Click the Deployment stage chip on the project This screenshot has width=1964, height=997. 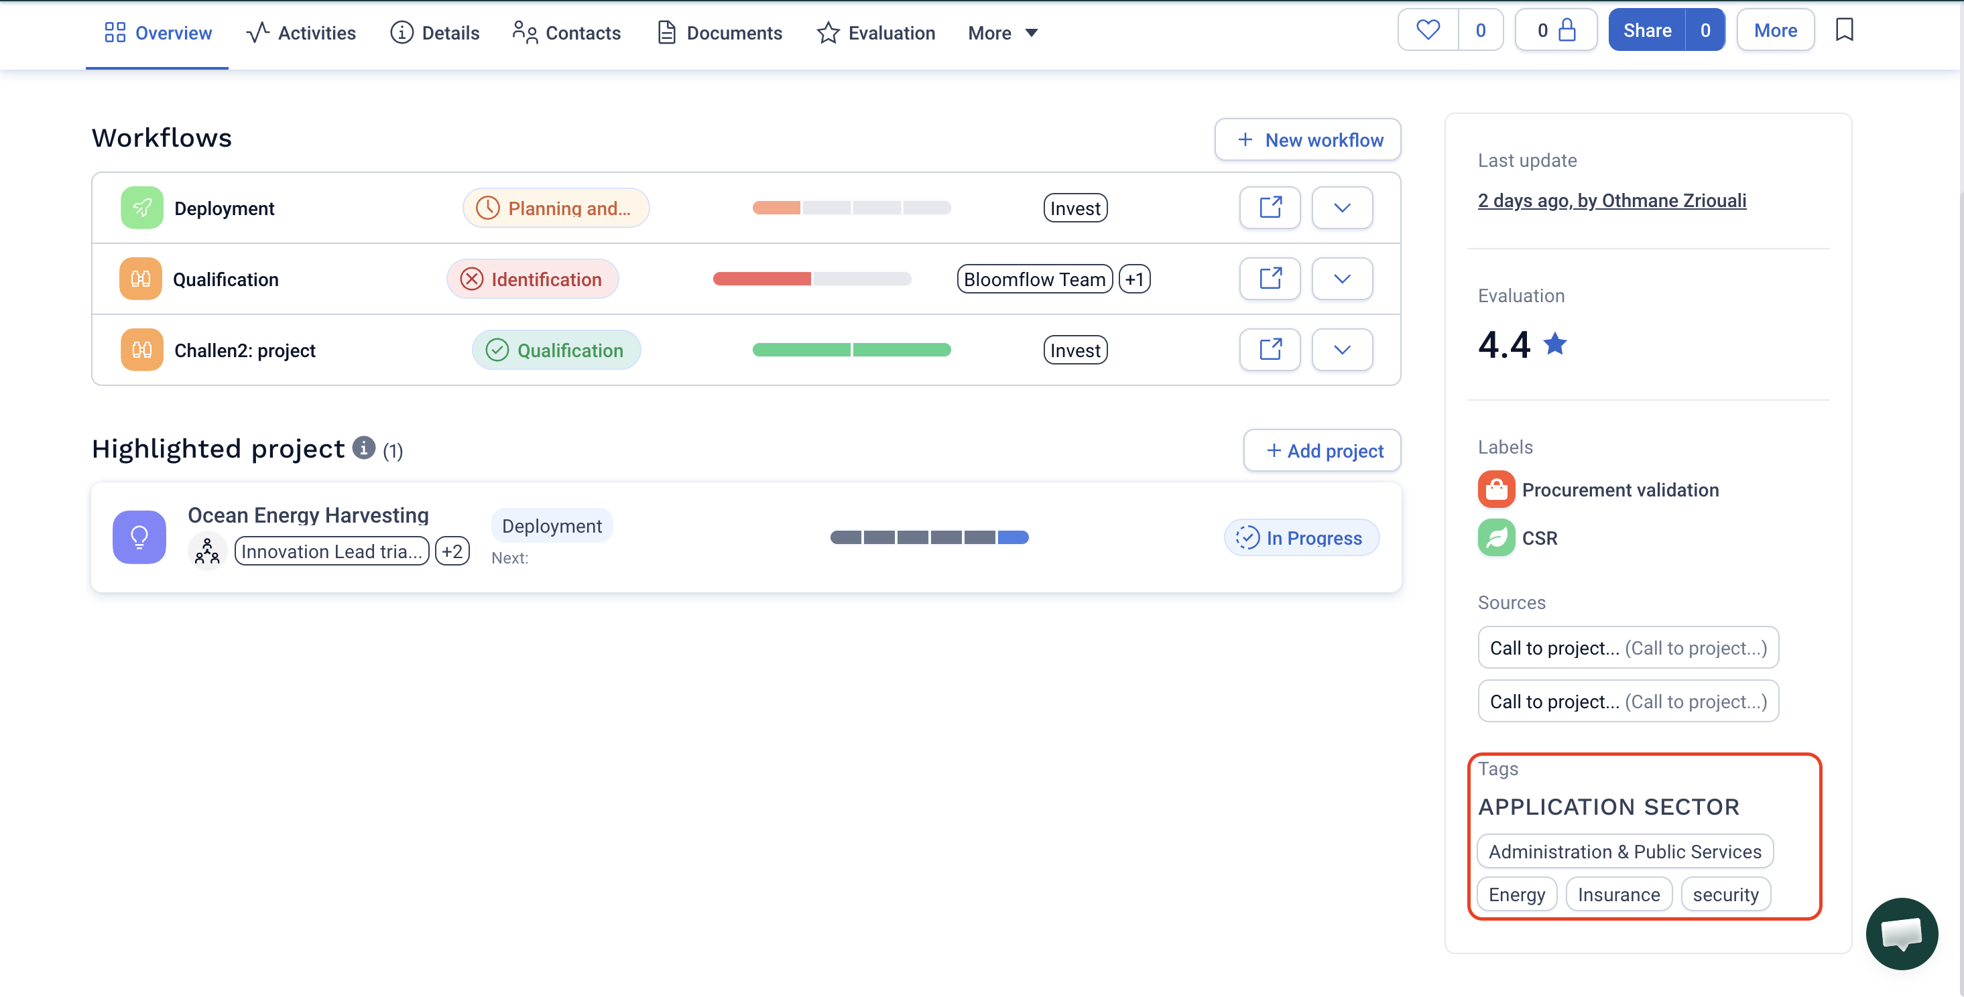tap(551, 525)
